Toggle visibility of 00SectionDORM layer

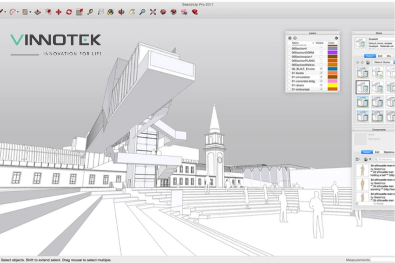click(321, 53)
